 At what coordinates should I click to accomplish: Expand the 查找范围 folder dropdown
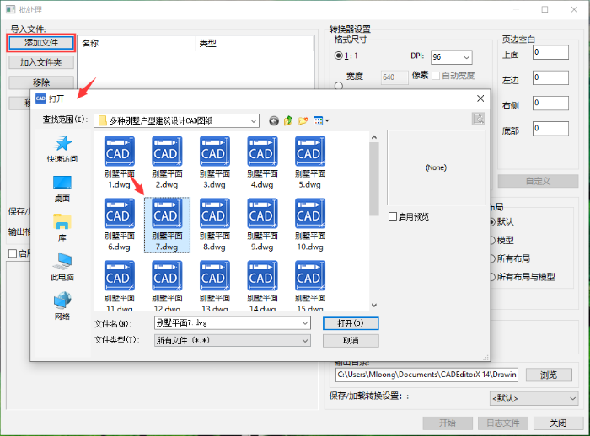click(x=254, y=121)
